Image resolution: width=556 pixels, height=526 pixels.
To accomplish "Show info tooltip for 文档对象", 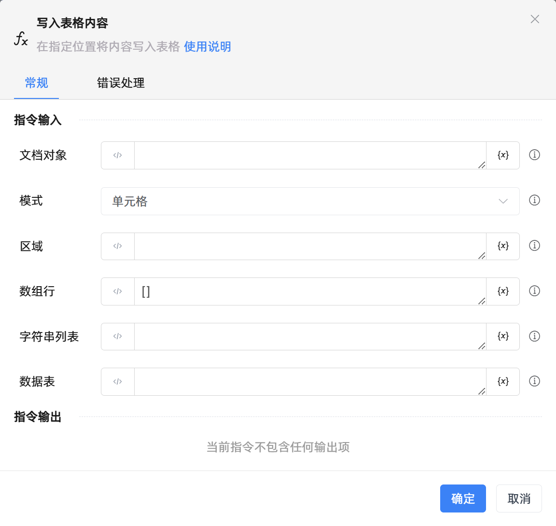I will coord(534,155).
